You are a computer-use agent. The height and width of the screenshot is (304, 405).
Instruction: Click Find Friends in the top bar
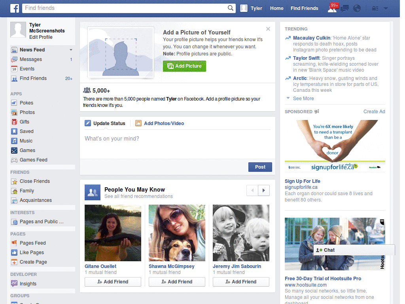pos(304,8)
